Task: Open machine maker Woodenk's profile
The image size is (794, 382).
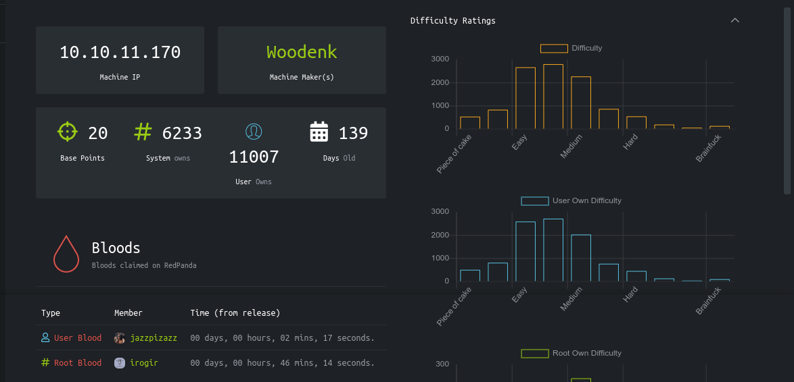Action: pos(302,52)
